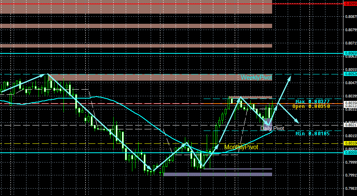357x196 pixels.
Task: Click the white 0.8021 price tag on axis
Action: coord(350,125)
